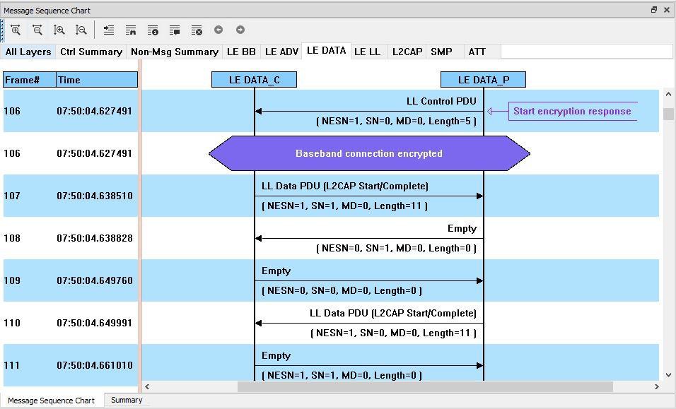Click the horizontal scrollbar thumb
676x409 pixels.
[425, 386]
